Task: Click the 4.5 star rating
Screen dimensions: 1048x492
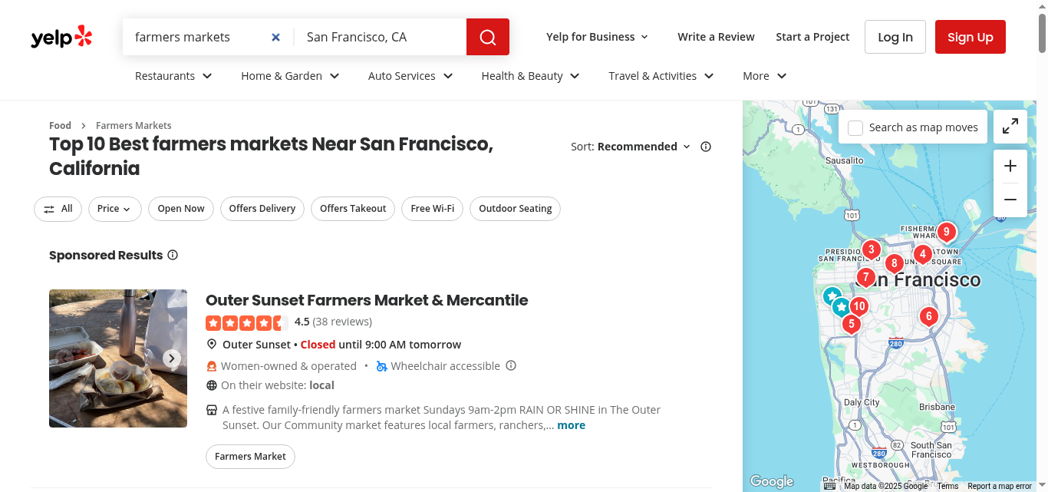Action: pyautogui.click(x=247, y=322)
